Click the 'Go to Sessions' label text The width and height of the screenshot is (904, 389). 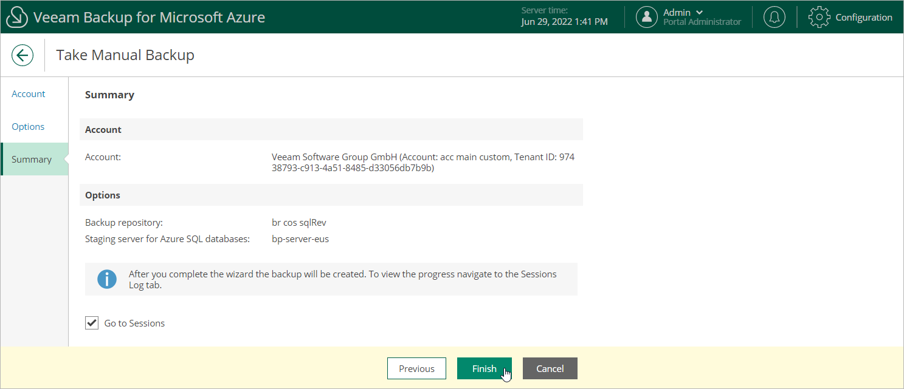pos(134,323)
